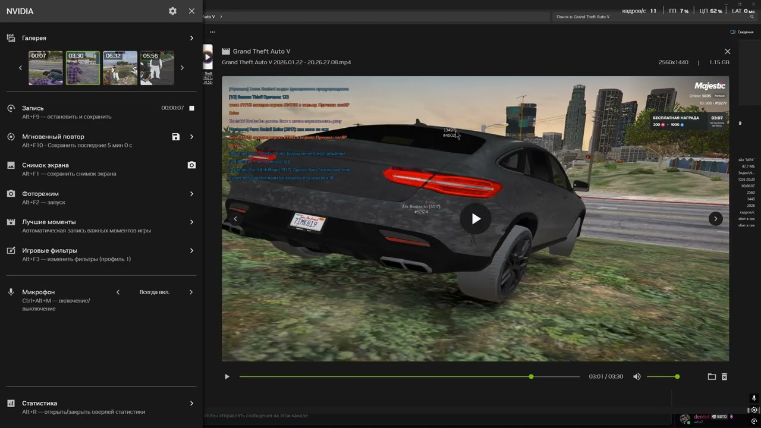Open the more options ellipsis menu
761x428 pixels.
click(x=212, y=32)
